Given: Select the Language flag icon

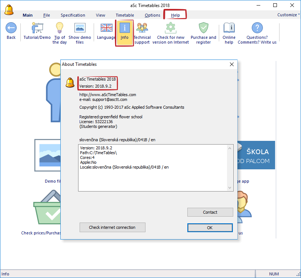Looking at the screenshot, I should tap(107, 28).
